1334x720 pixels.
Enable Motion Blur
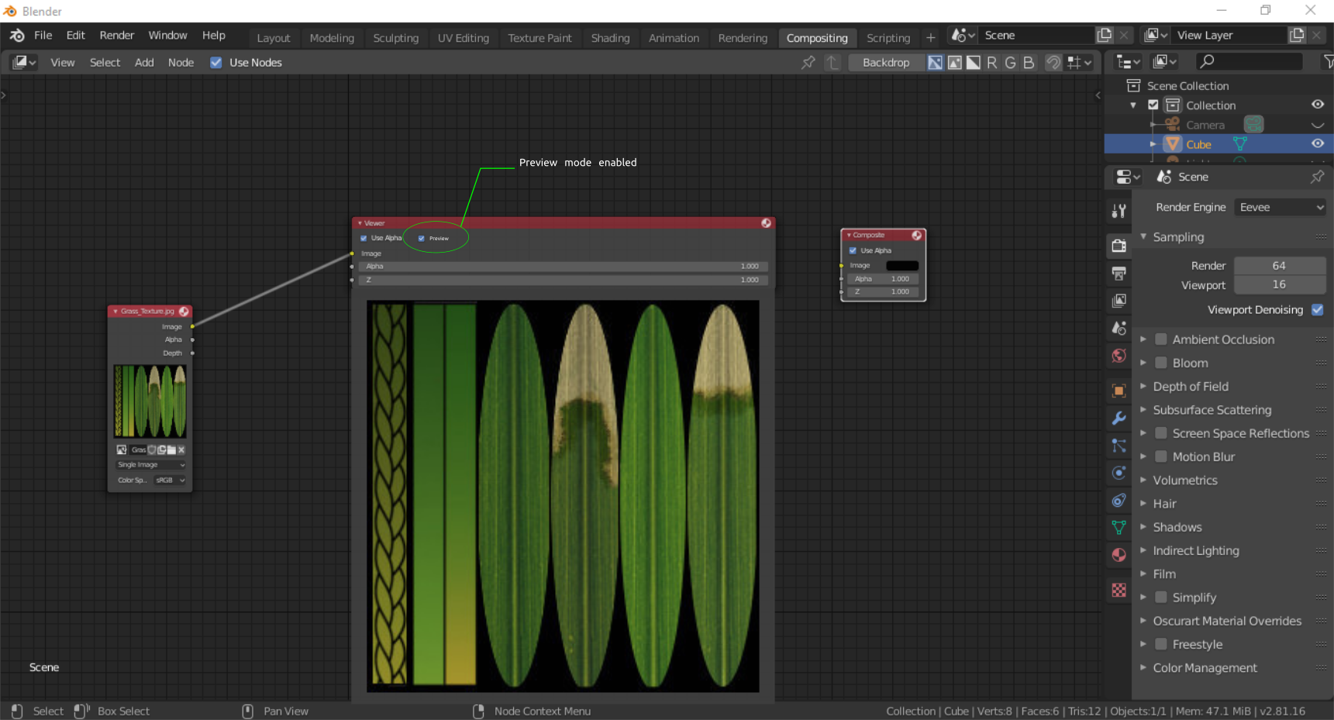tap(1161, 456)
